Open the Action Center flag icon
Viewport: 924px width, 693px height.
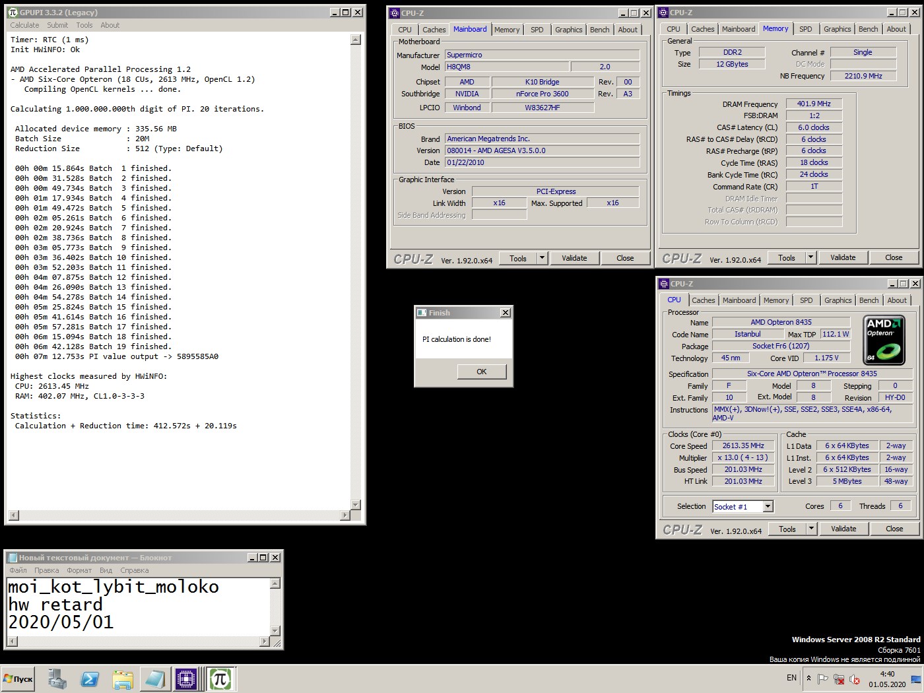(x=822, y=678)
